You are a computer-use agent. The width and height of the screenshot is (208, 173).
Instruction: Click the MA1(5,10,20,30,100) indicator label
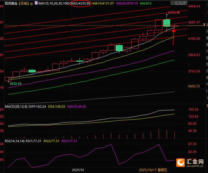tap(54, 3)
